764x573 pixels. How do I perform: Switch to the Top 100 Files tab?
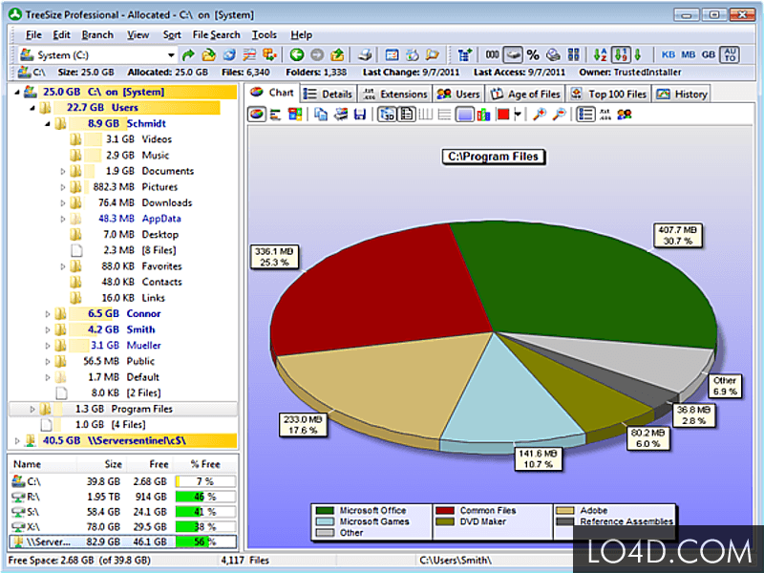609,94
